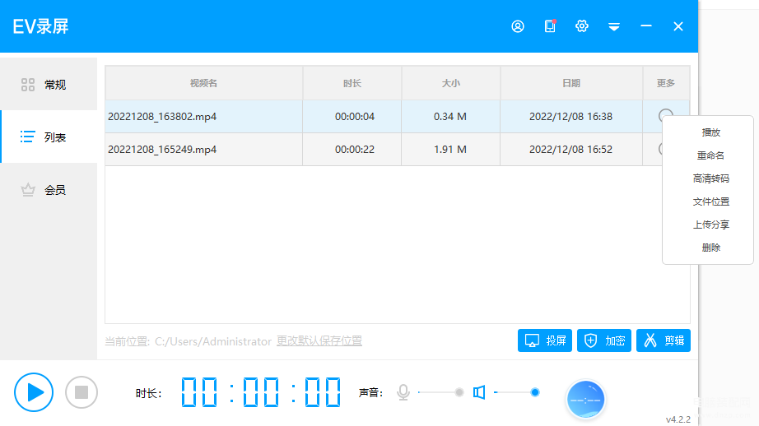Select 高清转码 menu entry
This screenshot has height=426, width=759.
pos(710,178)
